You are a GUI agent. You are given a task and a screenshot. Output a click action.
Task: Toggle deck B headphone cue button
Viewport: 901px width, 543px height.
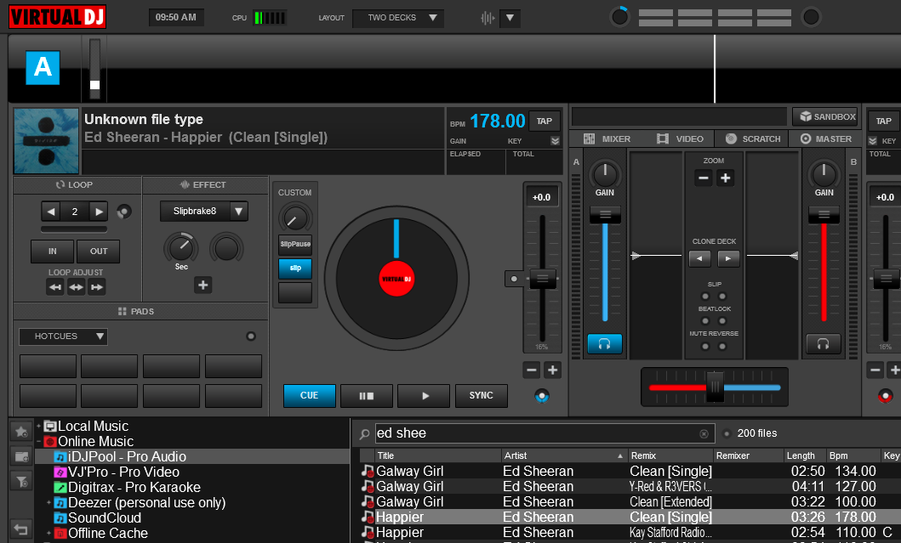pyautogui.click(x=824, y=344)
